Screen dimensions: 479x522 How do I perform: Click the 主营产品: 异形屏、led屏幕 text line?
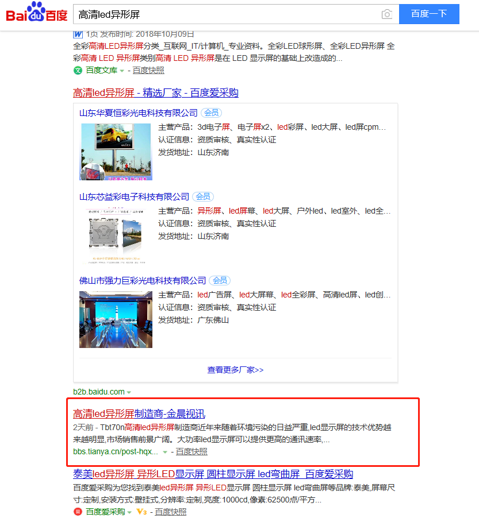point(274,211)
